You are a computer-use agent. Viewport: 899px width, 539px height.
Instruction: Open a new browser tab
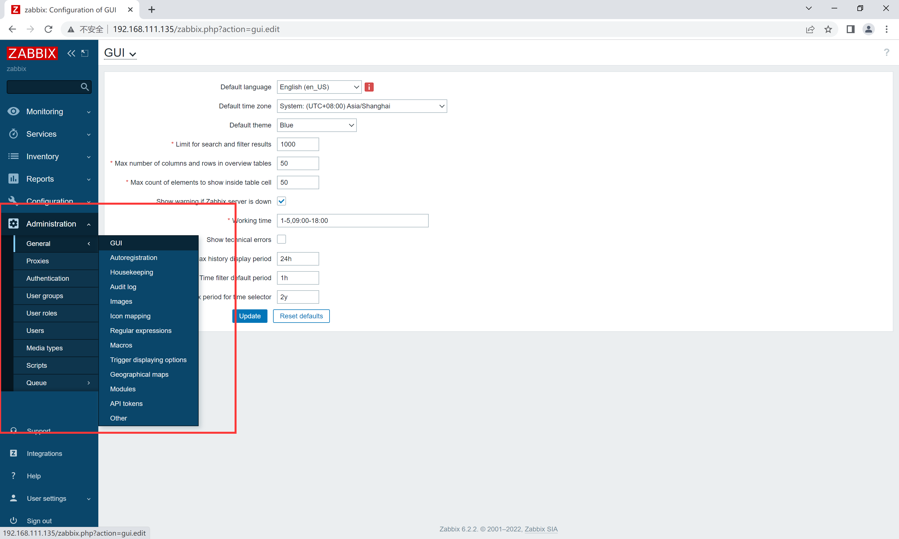tap(151, 10)
